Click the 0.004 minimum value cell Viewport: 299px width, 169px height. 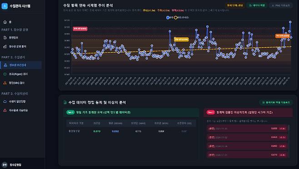[161, 131]
